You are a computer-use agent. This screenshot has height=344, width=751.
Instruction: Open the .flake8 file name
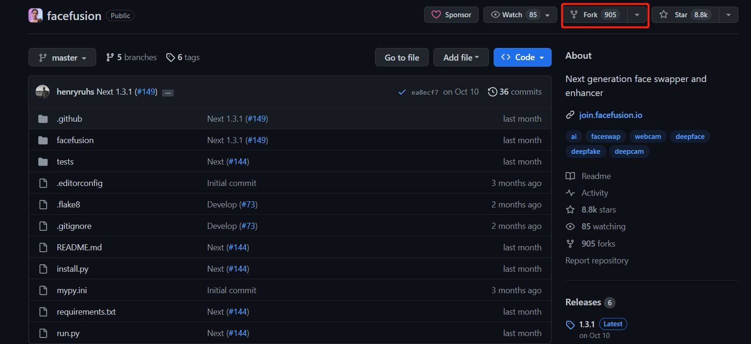pyautogui.click(x=69, y=205)
